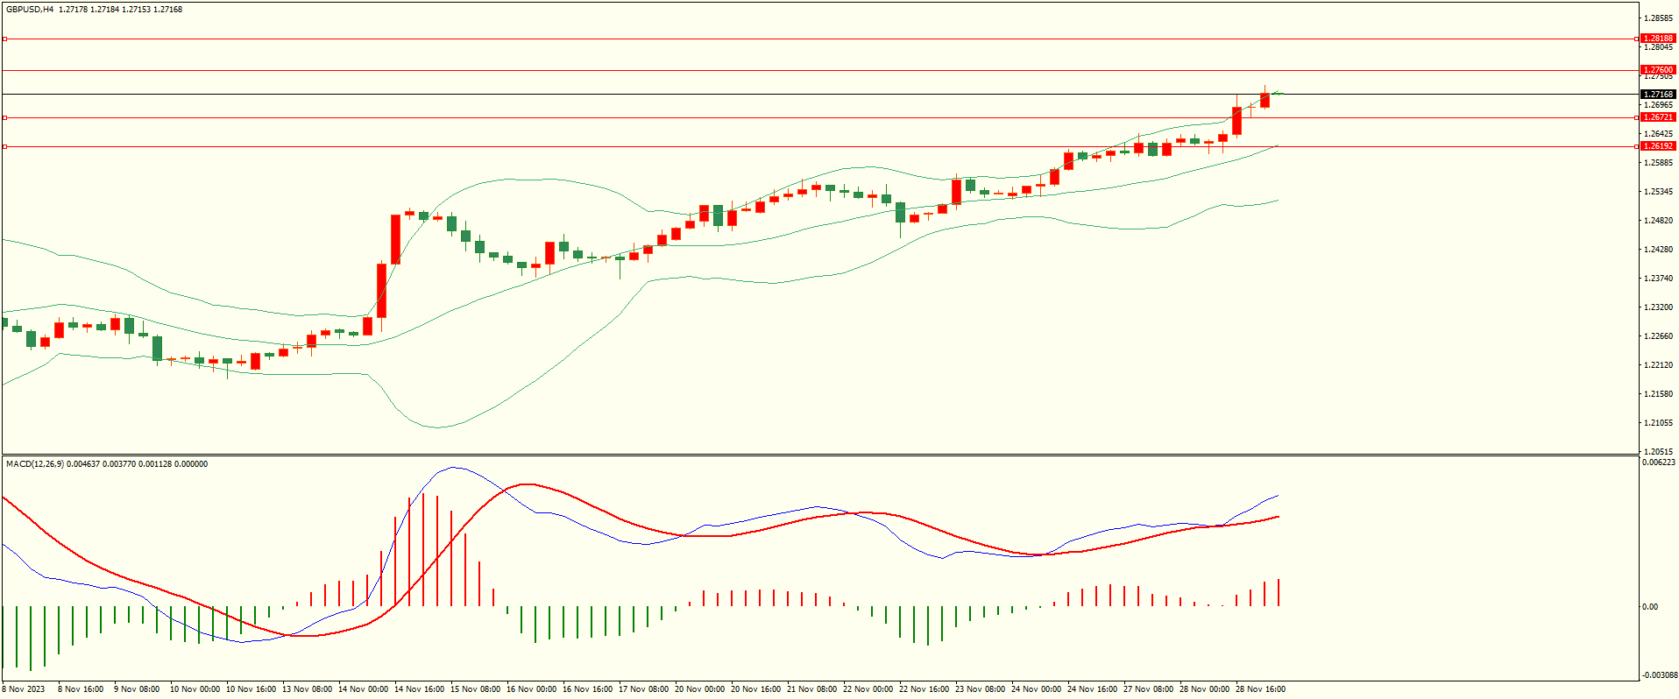Click the 0.00 level on MACD scale
The width and height of the screenshot is (1679, 699).
point(1649,606)
